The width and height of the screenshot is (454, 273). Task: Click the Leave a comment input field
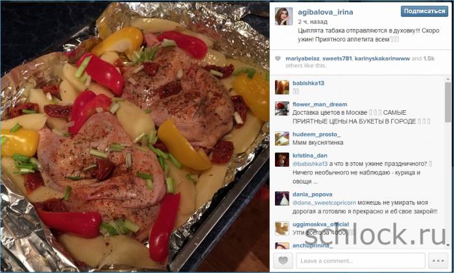[361, 261]
